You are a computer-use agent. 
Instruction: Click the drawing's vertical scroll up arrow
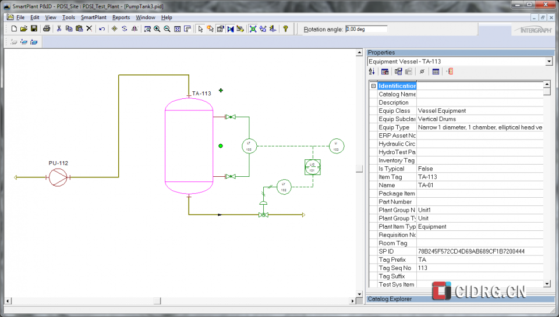pos(359,53)
